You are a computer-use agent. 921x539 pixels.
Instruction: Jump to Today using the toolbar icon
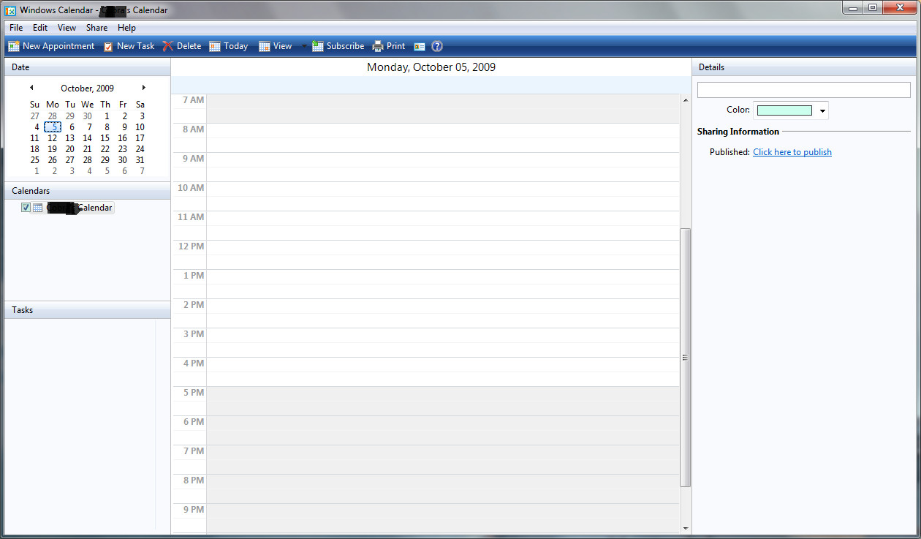(x=228, y=45)
